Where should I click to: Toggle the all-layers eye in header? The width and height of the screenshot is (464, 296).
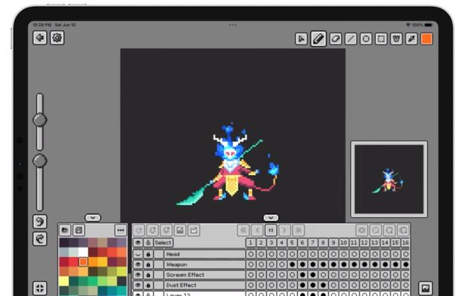pyautogui.click(x=138, y=243)
